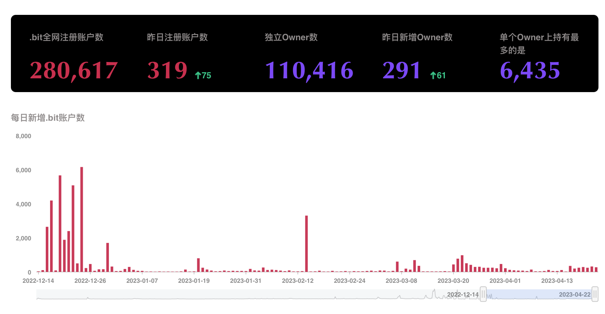Click the green up arrow beside 75

click(x=198, y=75)
